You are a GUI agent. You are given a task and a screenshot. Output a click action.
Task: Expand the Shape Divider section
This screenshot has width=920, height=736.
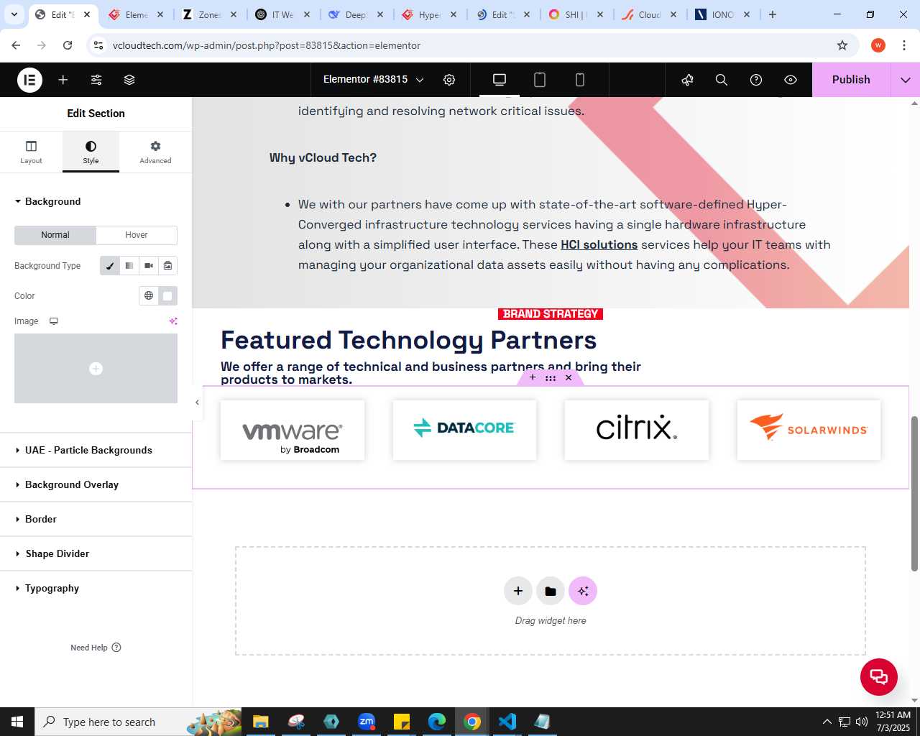[96, 553]
